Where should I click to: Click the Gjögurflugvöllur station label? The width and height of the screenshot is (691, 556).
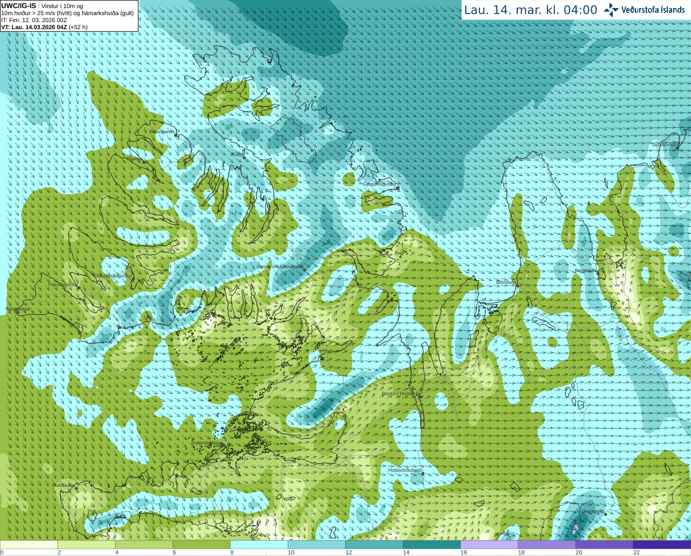380,184
